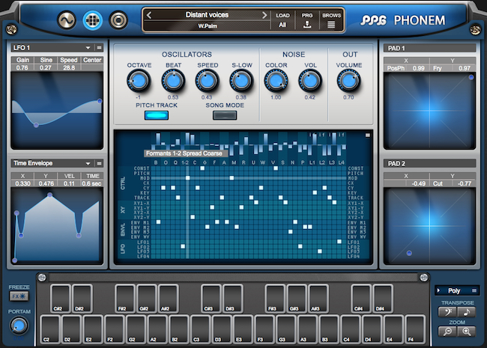This screenshot has height=348, width=487.
Task: Toggle matrix cell MOD row, 1-2 column
Action: tap(187, 178)
